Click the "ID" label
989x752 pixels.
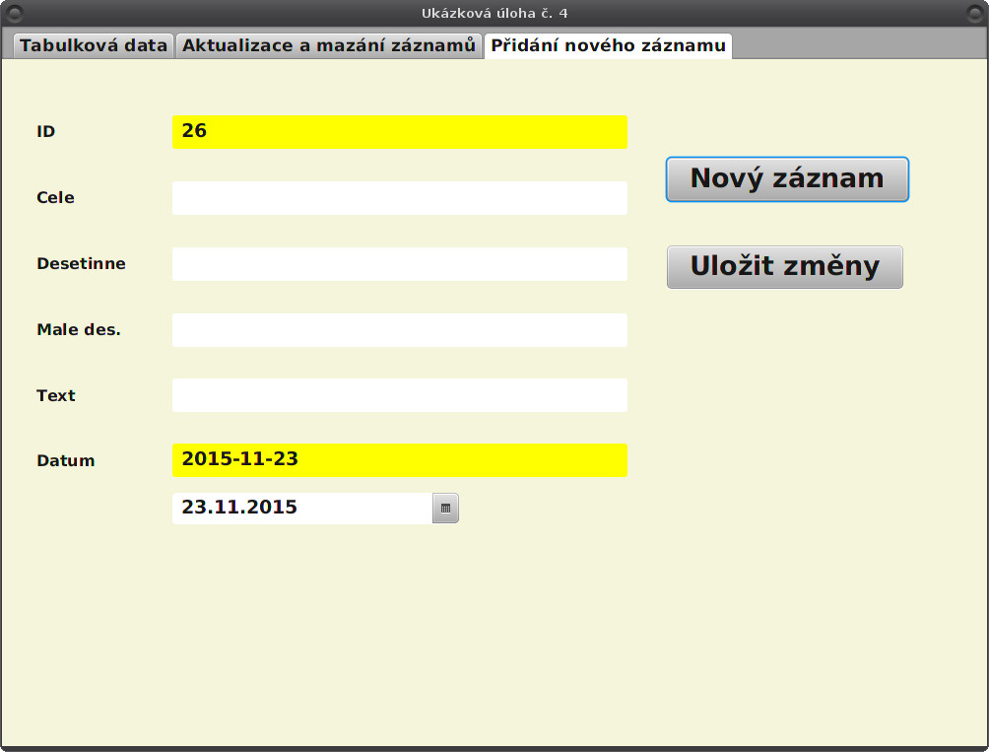coord(44,130)
